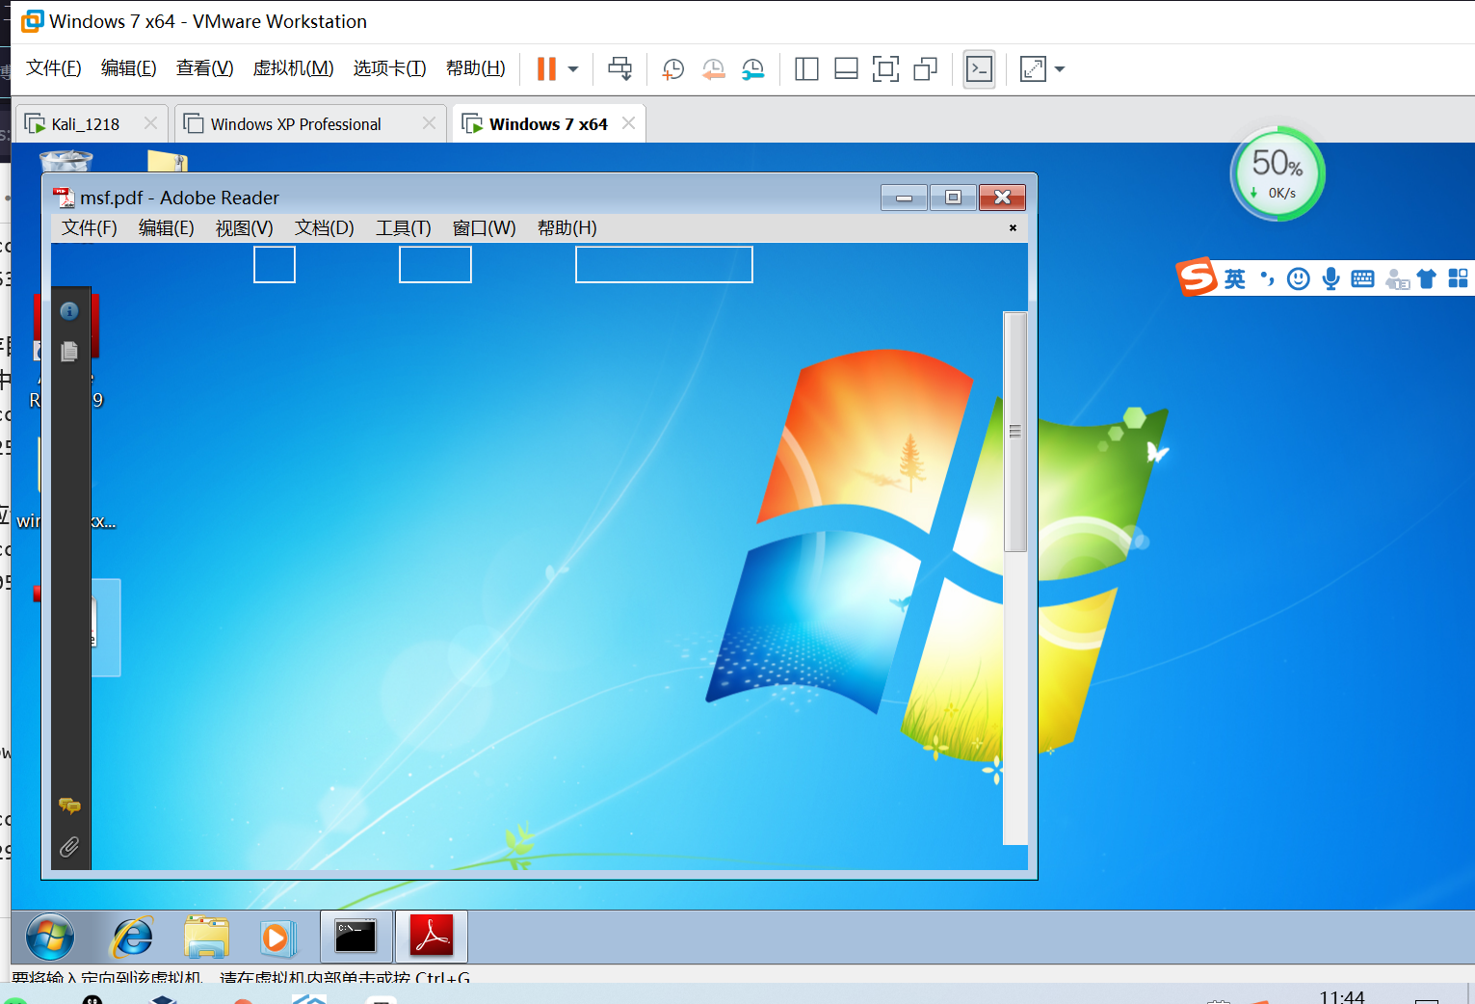Viewport: 1475px width, 1004px height.
Task: Close the Windows XP Professional tab
Action: [x=429, y=123]
